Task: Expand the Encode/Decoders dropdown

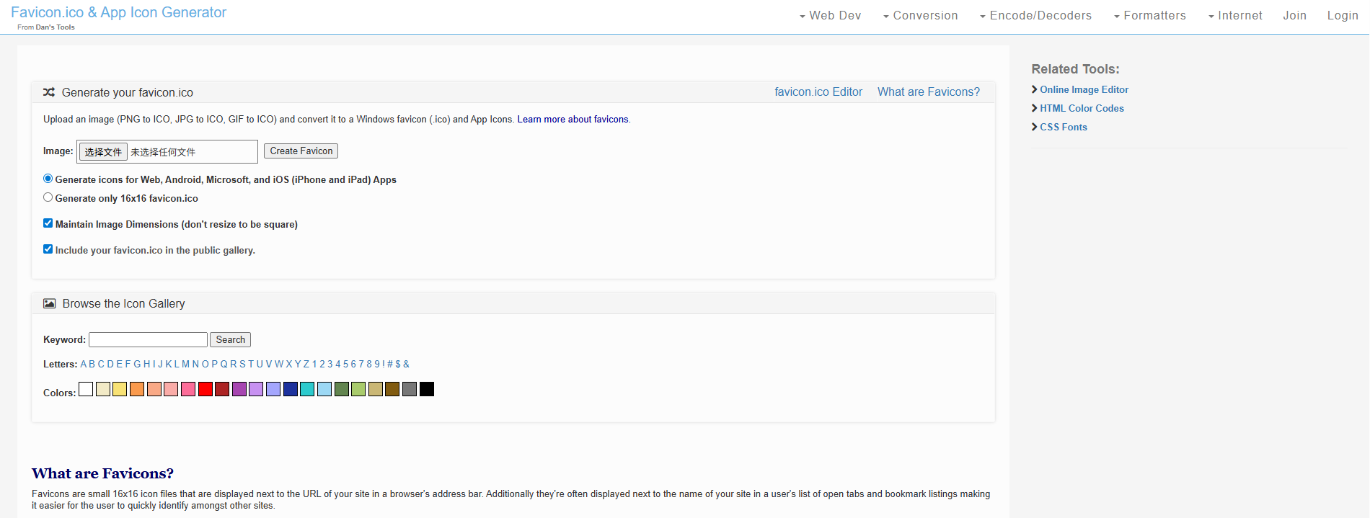Action: (1035, 16)
